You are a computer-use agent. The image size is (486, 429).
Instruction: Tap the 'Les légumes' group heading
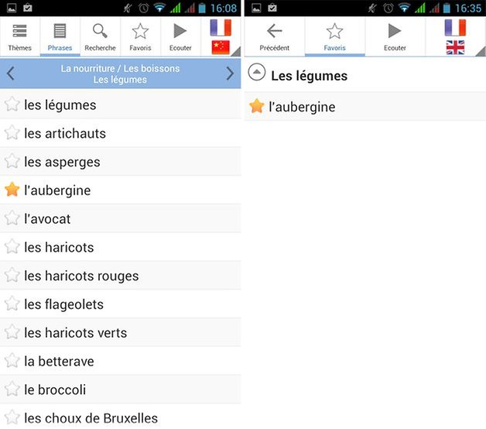(309, 76)
